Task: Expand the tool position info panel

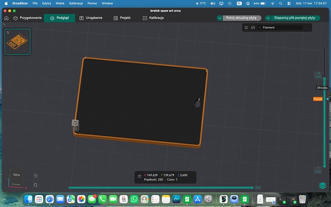Action: pos(139,176)
